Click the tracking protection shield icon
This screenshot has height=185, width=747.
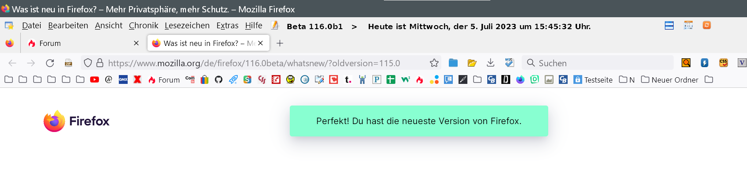point(88,63)
